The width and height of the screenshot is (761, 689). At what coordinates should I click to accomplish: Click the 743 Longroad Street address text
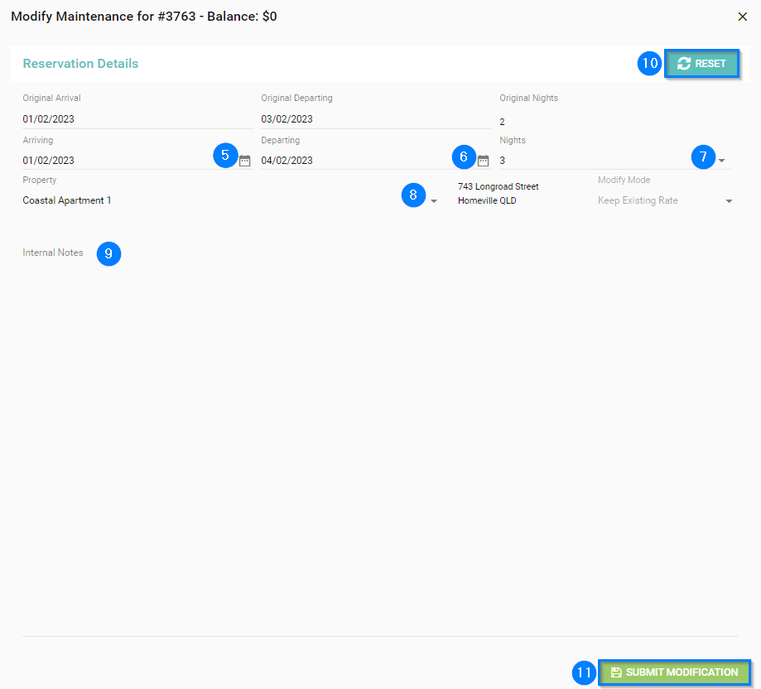pyautogui.click(x=499, y=187)
